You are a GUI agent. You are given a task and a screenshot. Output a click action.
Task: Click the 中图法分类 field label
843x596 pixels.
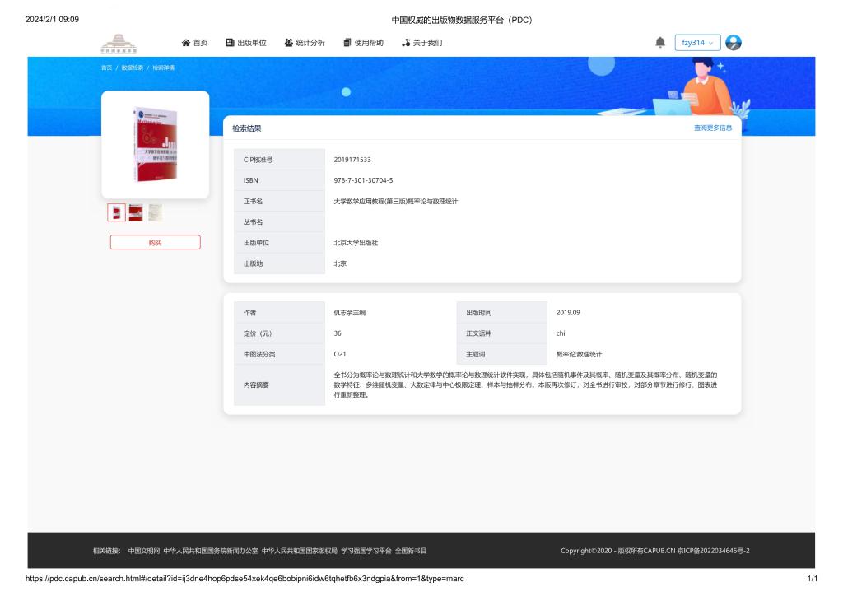(x=259, y=354)
